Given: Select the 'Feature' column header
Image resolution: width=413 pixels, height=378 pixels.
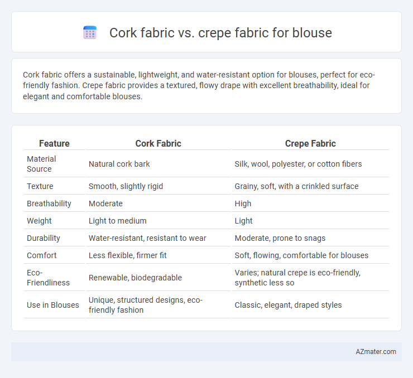Looking at the screenshot, I should click(x=54, y=143).
